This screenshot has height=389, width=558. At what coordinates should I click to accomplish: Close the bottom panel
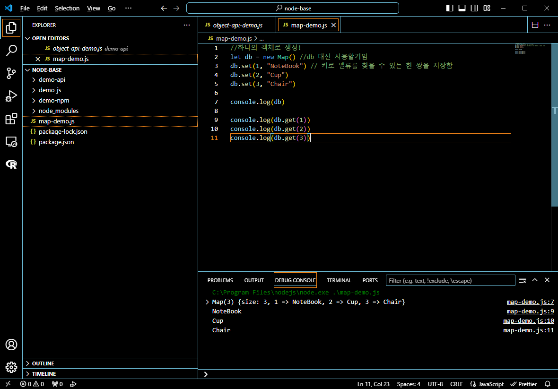click(547, 280)
